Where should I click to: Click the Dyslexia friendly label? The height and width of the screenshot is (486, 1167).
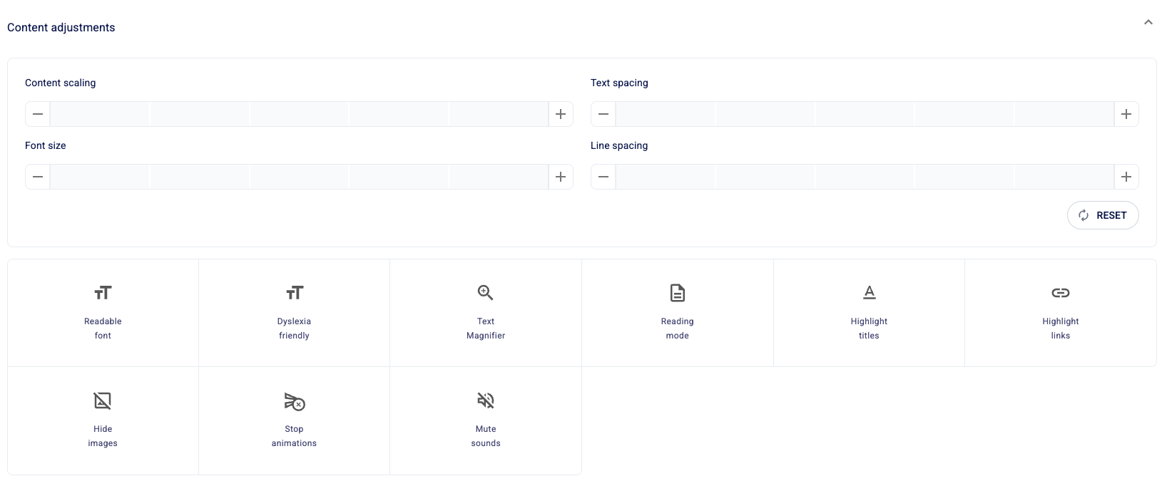pyautogui.click(x=295, y=329)
